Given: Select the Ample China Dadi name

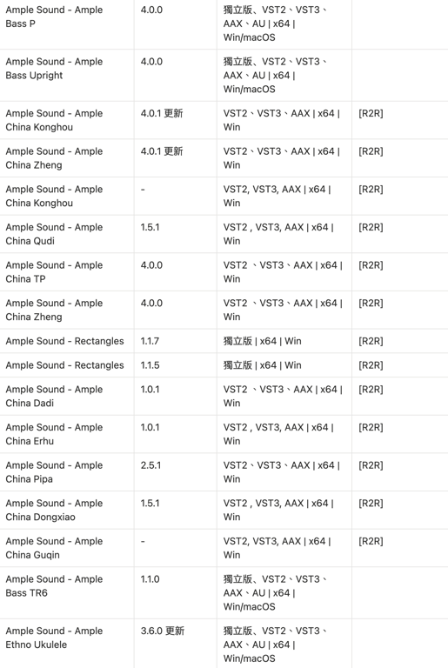Looking at the screenshot, I should point(54,397).
